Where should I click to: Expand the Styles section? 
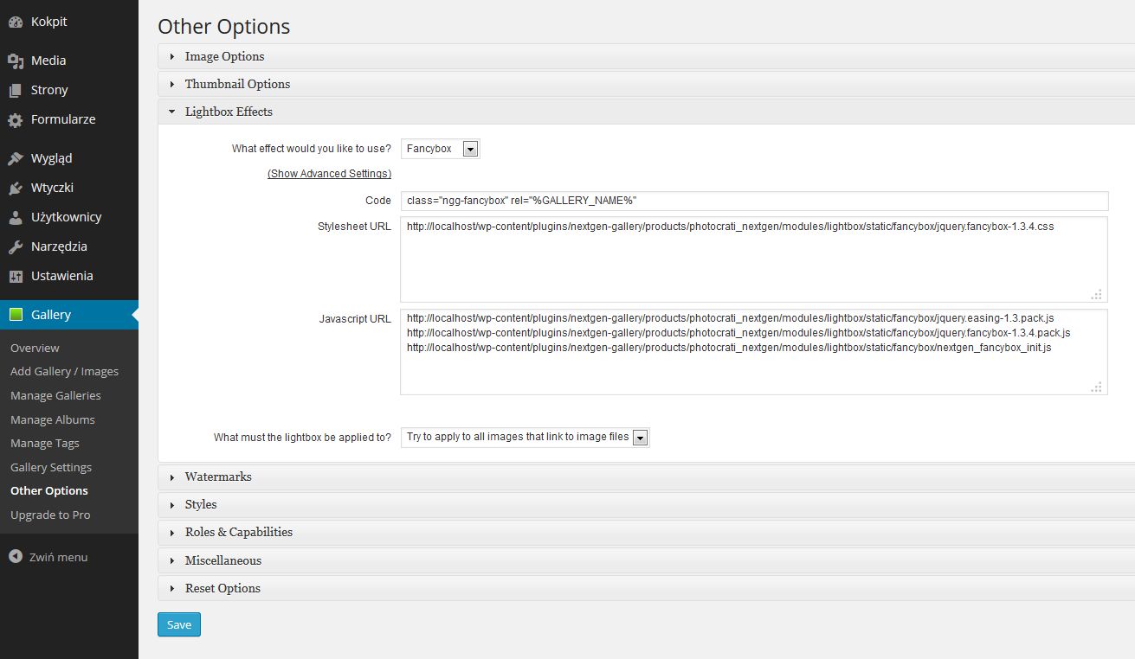(646, 504)
